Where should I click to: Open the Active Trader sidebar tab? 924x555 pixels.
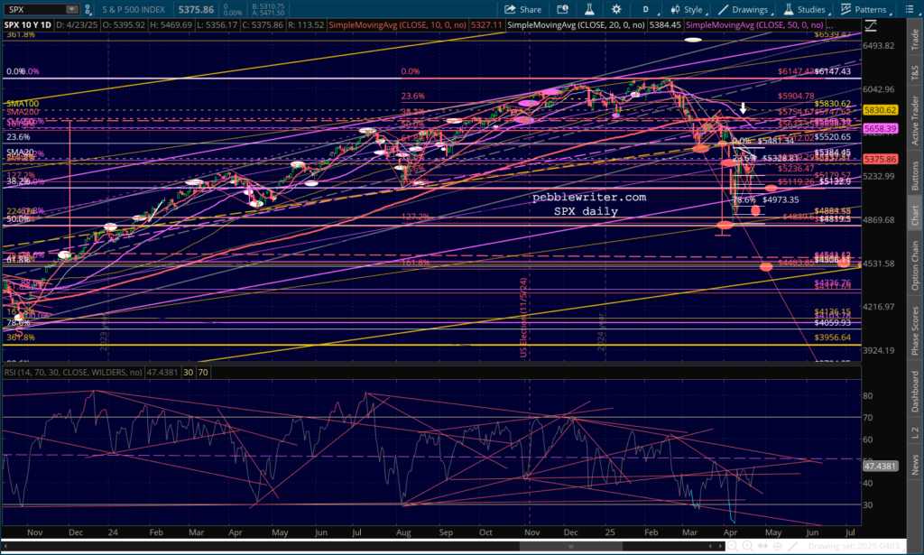[x=914, y=106]
